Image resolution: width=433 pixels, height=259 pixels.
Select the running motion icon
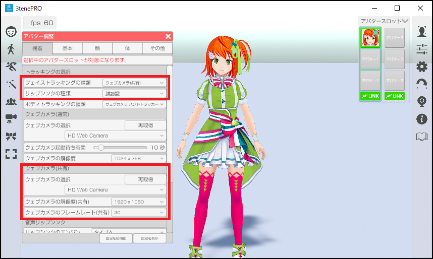point(11,67)
